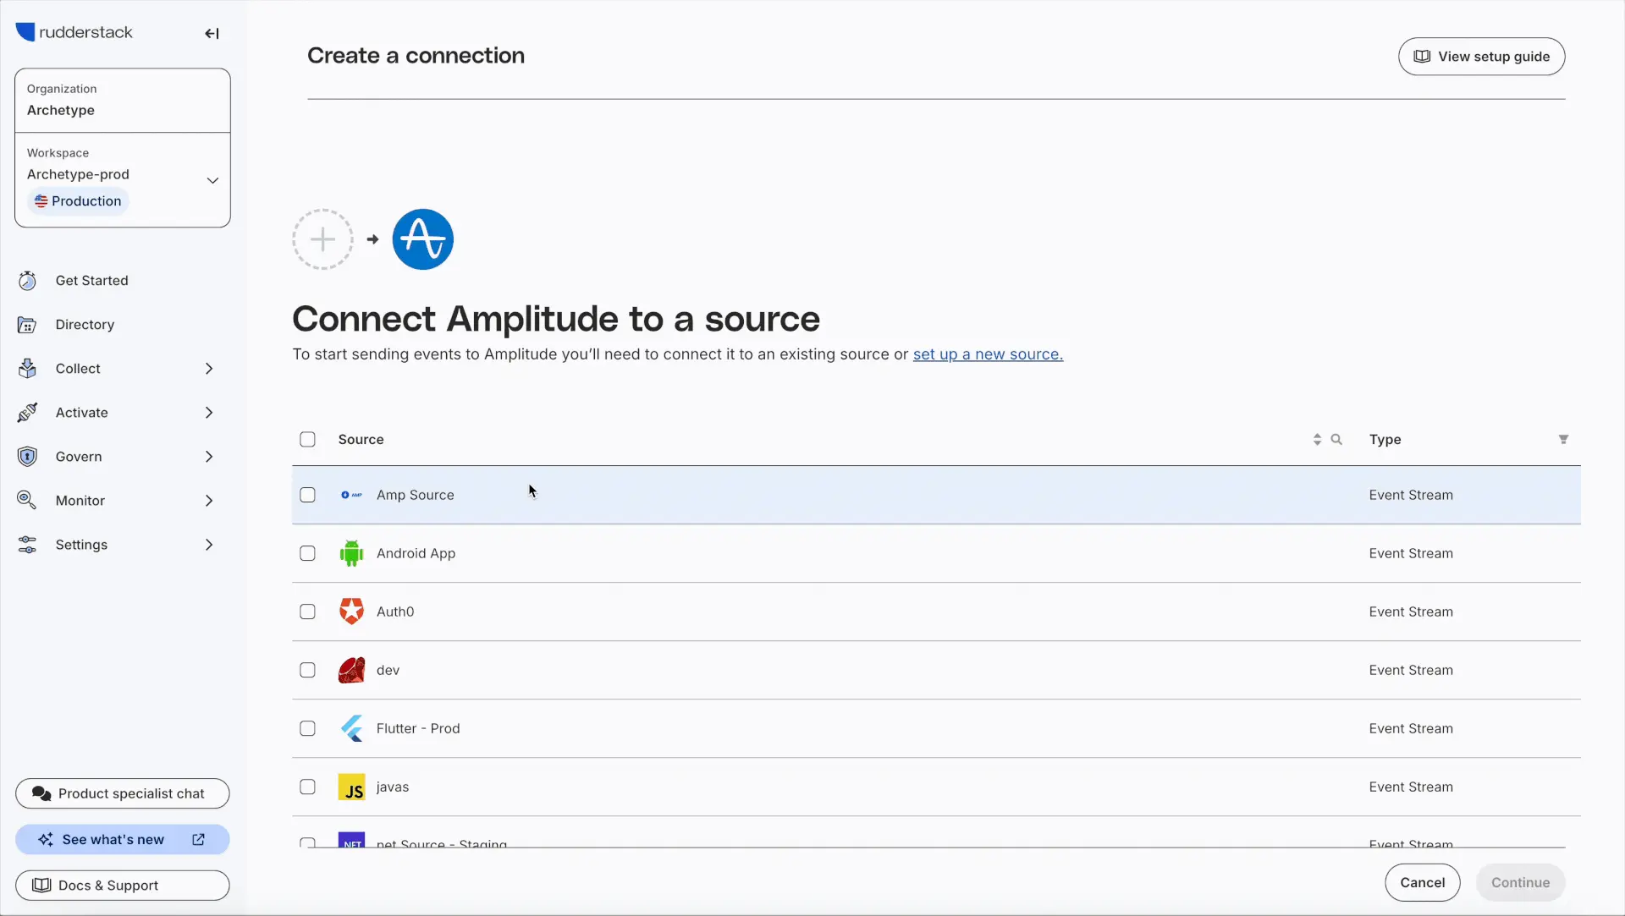Open search in Source column header
Viewport: 1625px width, 916px height.
click(x=1336, y=439)
